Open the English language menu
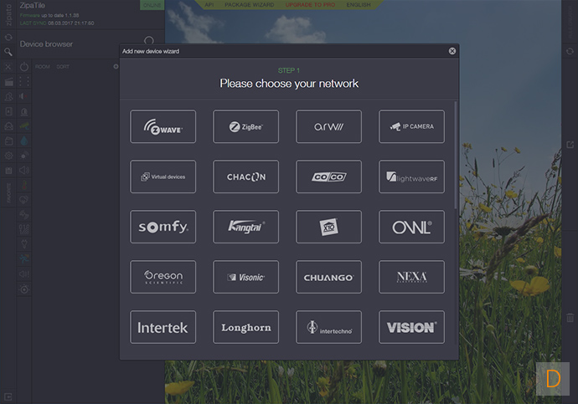The image size is (578, 404). click(x=359, y=5)
